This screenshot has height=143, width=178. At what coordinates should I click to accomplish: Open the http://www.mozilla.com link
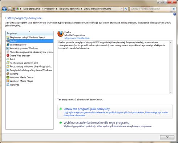pos(77,38)
